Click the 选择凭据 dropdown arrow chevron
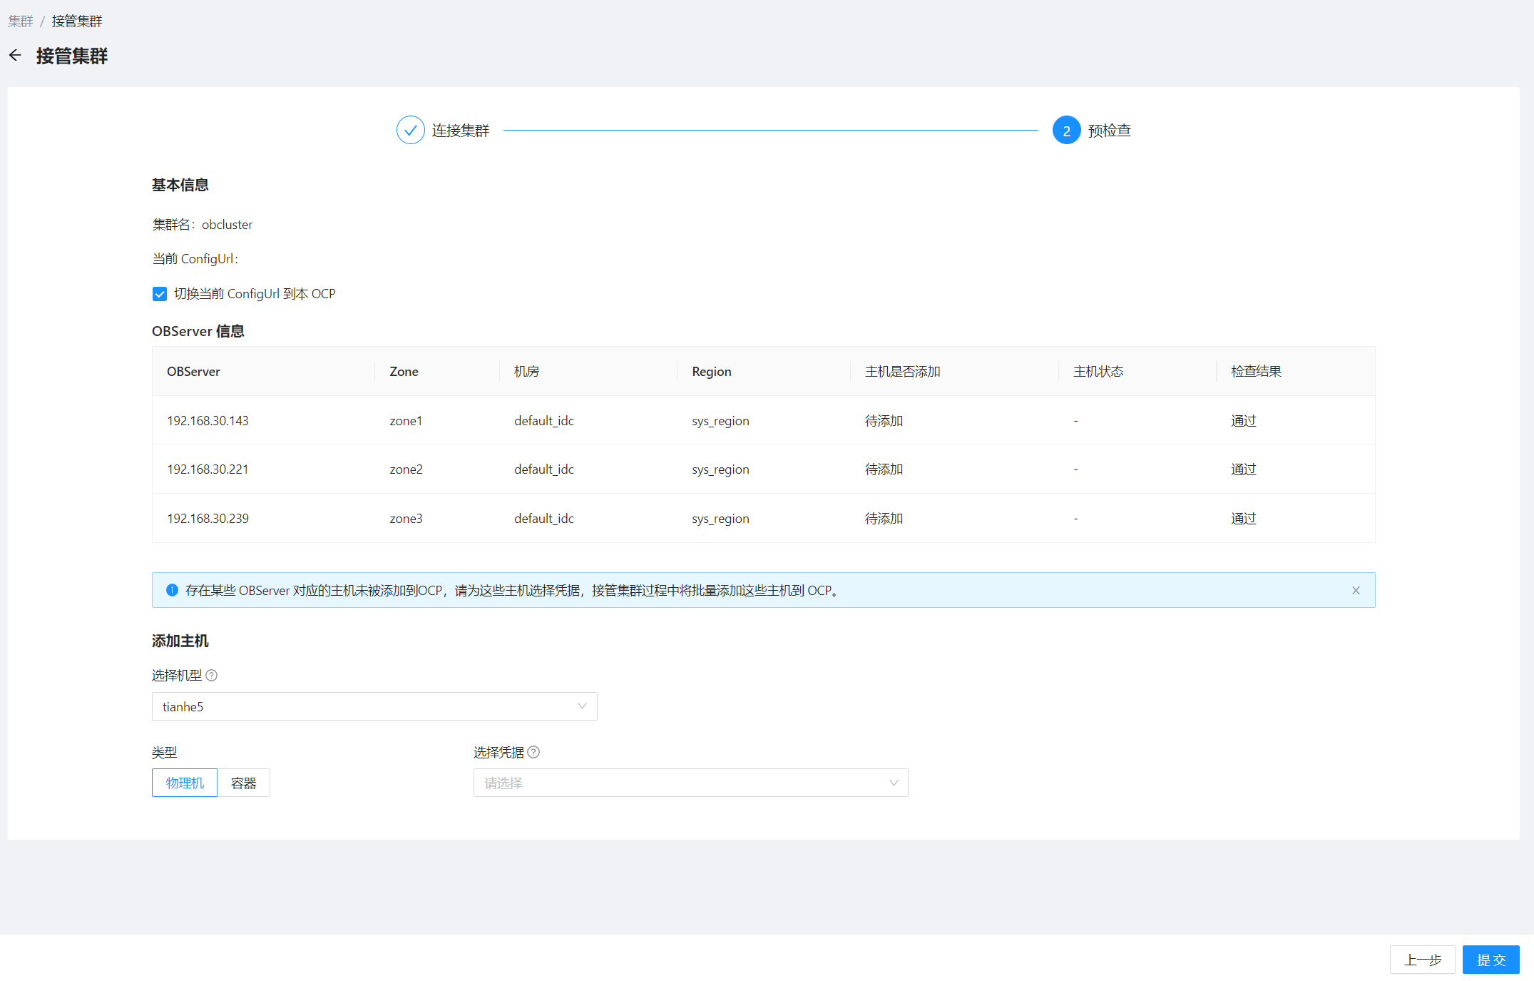1534x981 pixels. [894, 783]
